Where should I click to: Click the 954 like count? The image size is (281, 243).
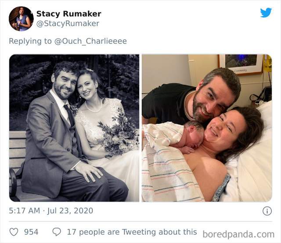click(x=31, y=232)
